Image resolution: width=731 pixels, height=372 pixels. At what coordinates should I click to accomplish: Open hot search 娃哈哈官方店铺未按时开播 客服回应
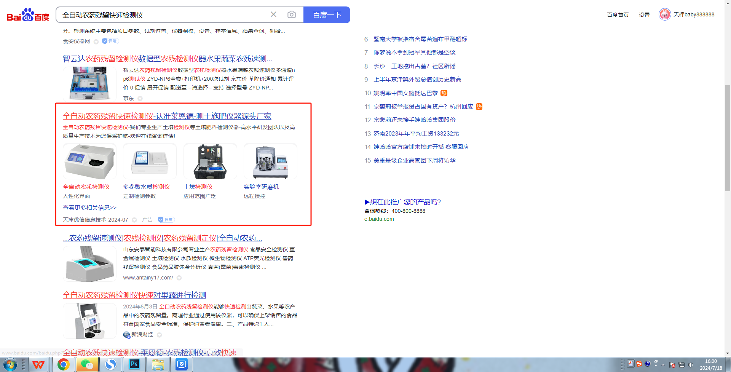pyautogui.click(x=421, y=147)
